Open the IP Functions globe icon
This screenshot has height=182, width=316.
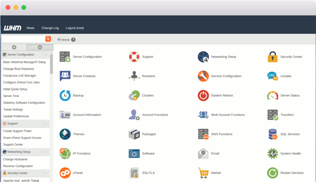click(x=65, y=153)
